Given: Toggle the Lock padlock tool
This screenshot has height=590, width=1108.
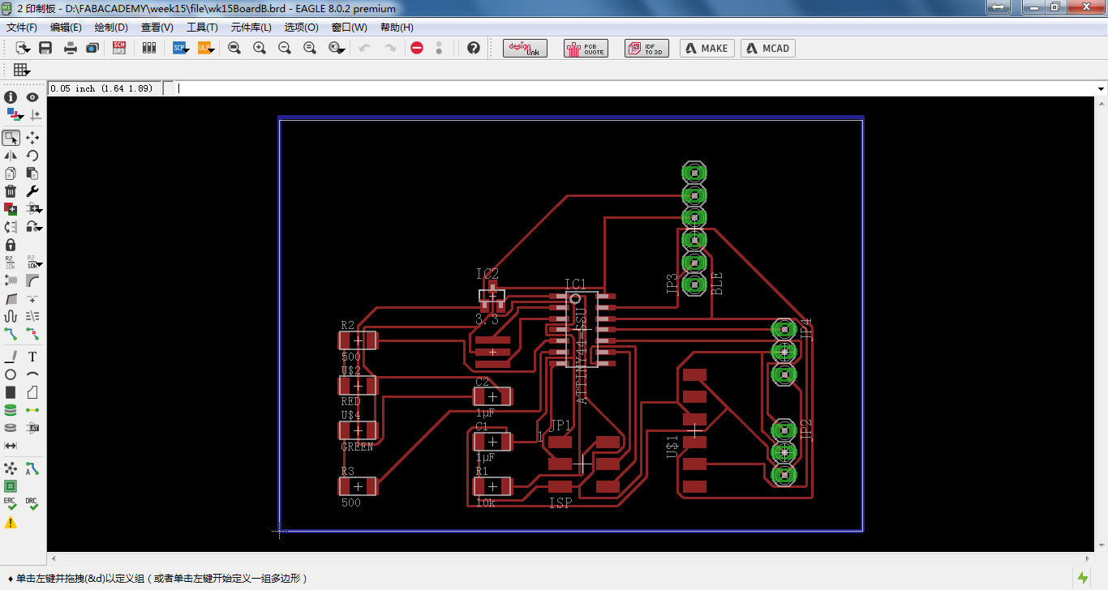Looking at the screenshot, I should (x=11, y=245).
